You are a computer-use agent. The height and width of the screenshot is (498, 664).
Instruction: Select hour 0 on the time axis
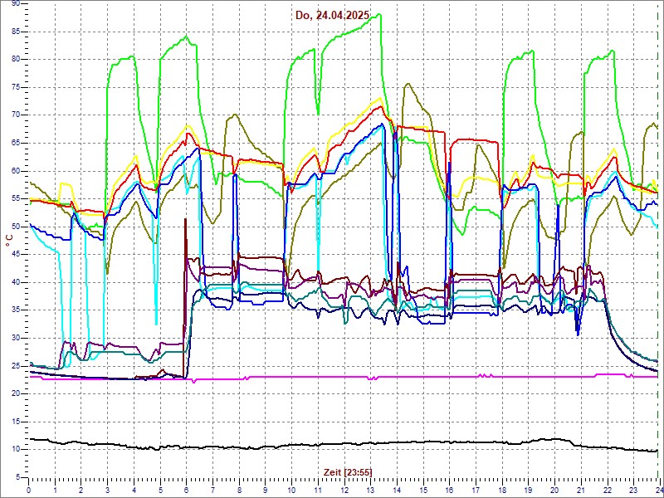tap(29, 490)
